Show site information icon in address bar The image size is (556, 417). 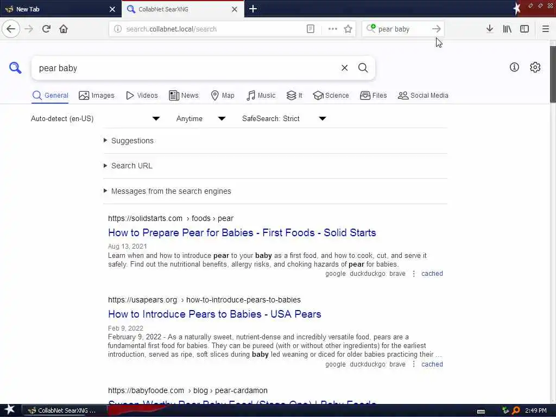point(118,29)
